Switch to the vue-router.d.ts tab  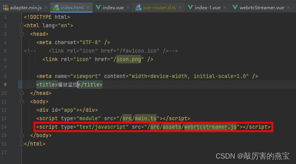(159, 8)
